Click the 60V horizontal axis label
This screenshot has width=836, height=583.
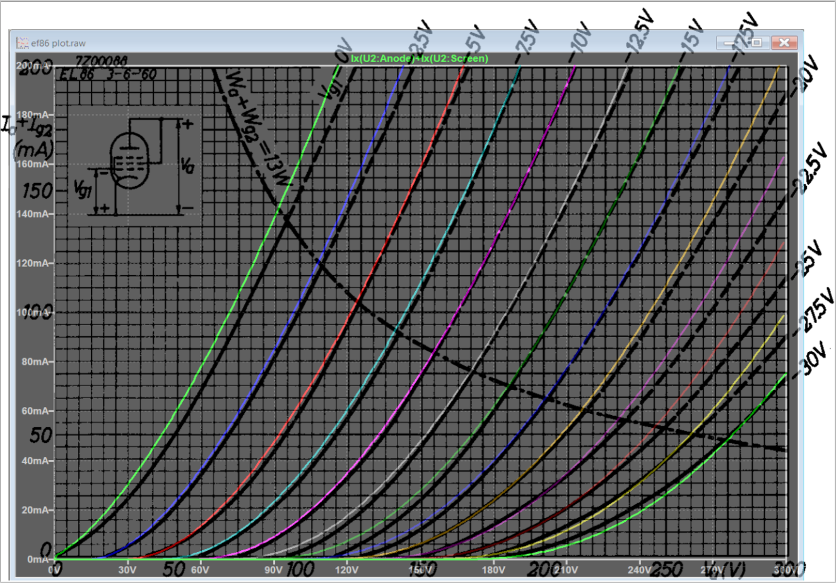coord(201,570)
